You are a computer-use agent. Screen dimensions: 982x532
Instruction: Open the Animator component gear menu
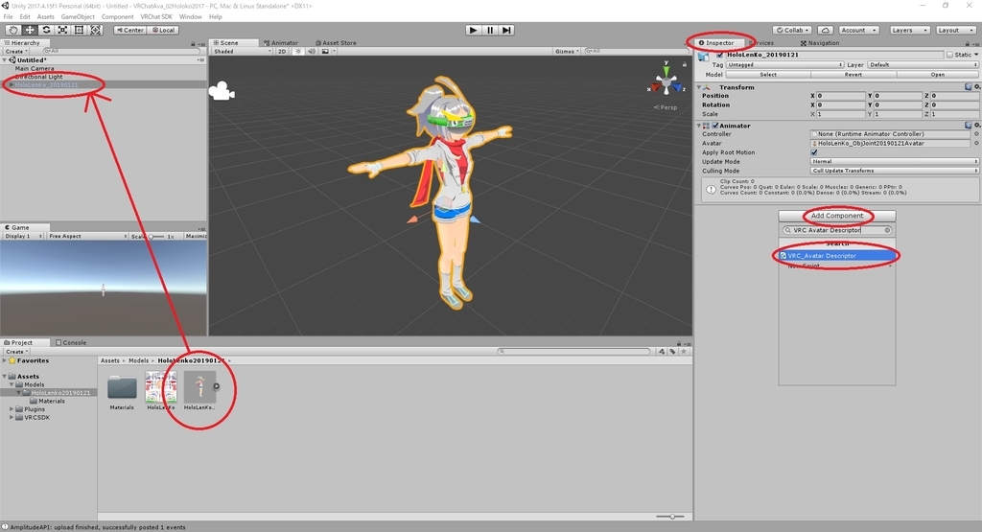click(x=976, y=126)
